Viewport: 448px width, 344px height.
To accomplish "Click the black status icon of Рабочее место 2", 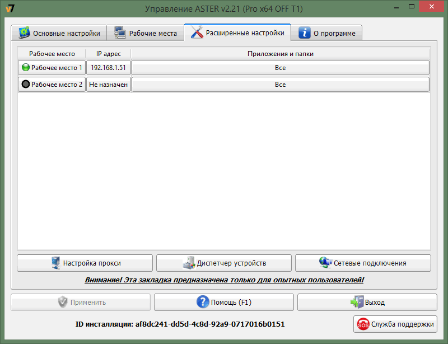I will pyautogui.click(x=26, y=84).
